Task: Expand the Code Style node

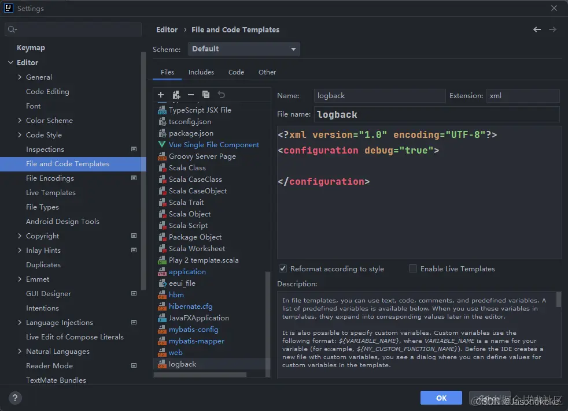Action: pyautogui.click(x=20, y=135)
